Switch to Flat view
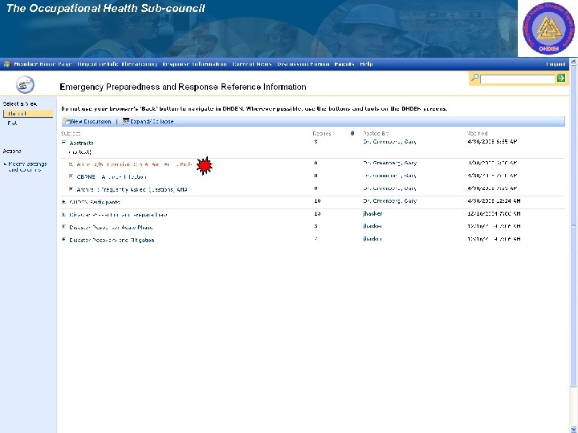 click(12, 123)
